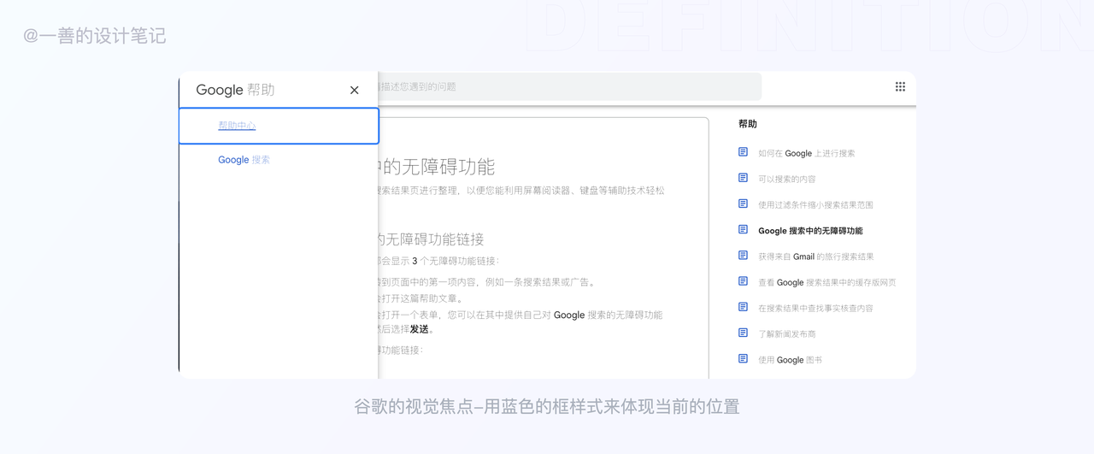
Task: Open article 使用过滤条件缩小搜索结果范围
Action: point(815,205)
